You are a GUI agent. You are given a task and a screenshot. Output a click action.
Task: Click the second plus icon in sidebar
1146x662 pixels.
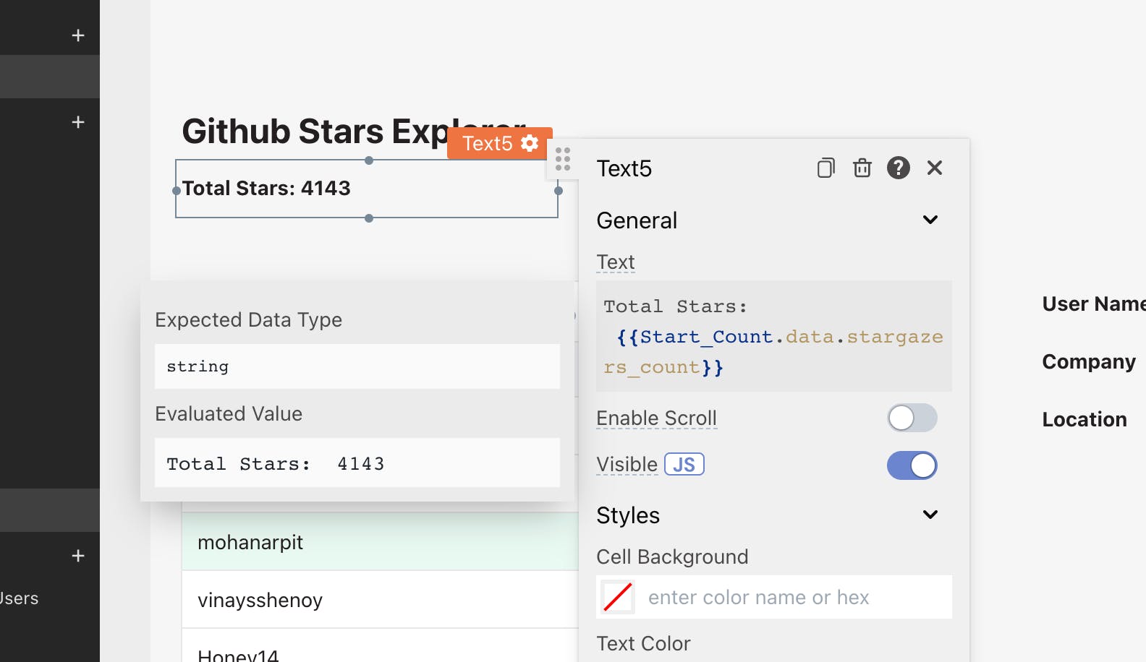[78, 122]
